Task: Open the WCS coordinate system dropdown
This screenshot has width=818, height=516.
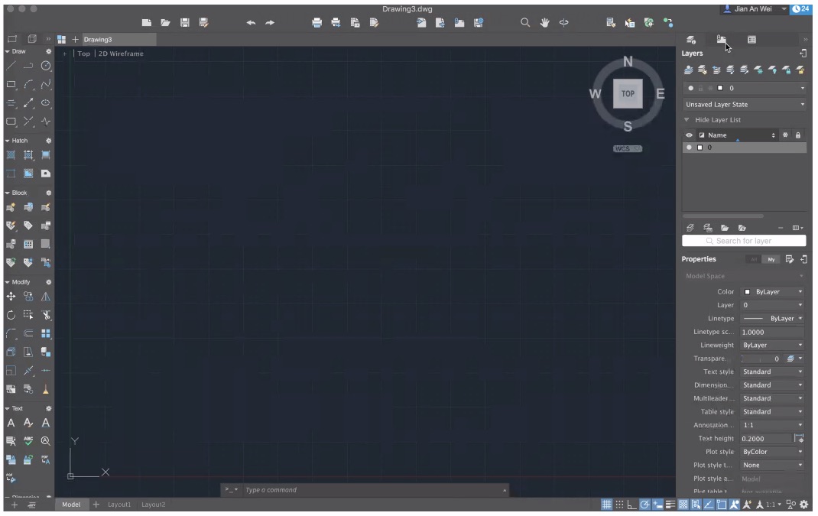Action: [628, 149]
